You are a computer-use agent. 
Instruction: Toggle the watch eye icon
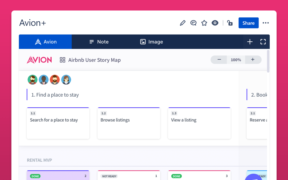(215, 23)
